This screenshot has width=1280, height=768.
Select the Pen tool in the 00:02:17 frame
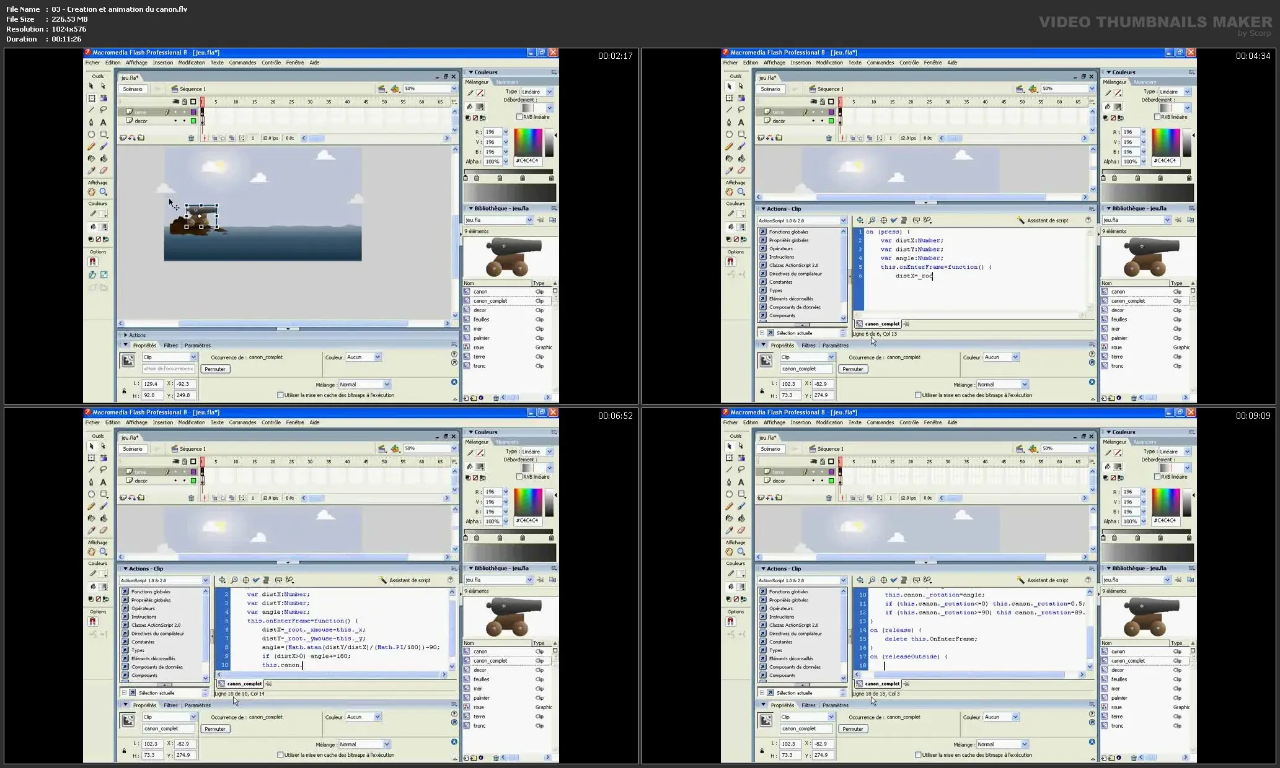(x=91, y=122)
